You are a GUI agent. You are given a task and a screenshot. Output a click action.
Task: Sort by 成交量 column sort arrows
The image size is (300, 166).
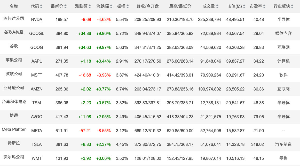[x=217, y=6]
